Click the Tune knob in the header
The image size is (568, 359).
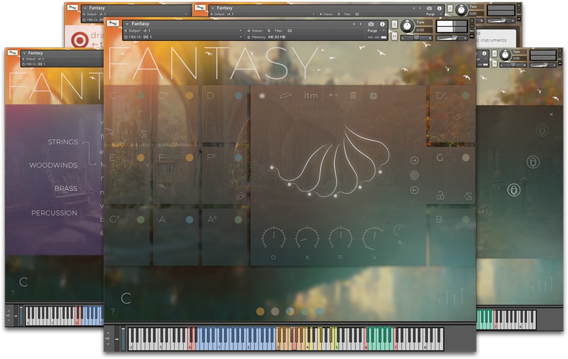pyautogui.click(x=408, y=26)
